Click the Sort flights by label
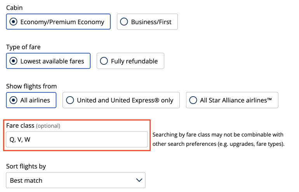Viewport: 299px width, 192px height. pyautogui.click(x=26, y=166)
